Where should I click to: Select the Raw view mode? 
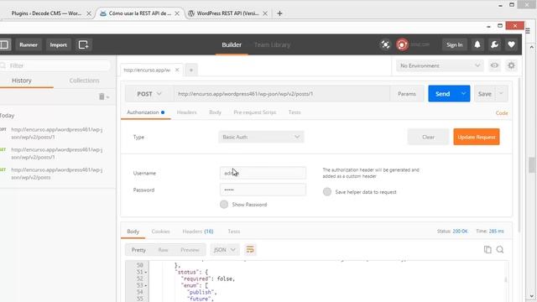(x=163, y=250)
